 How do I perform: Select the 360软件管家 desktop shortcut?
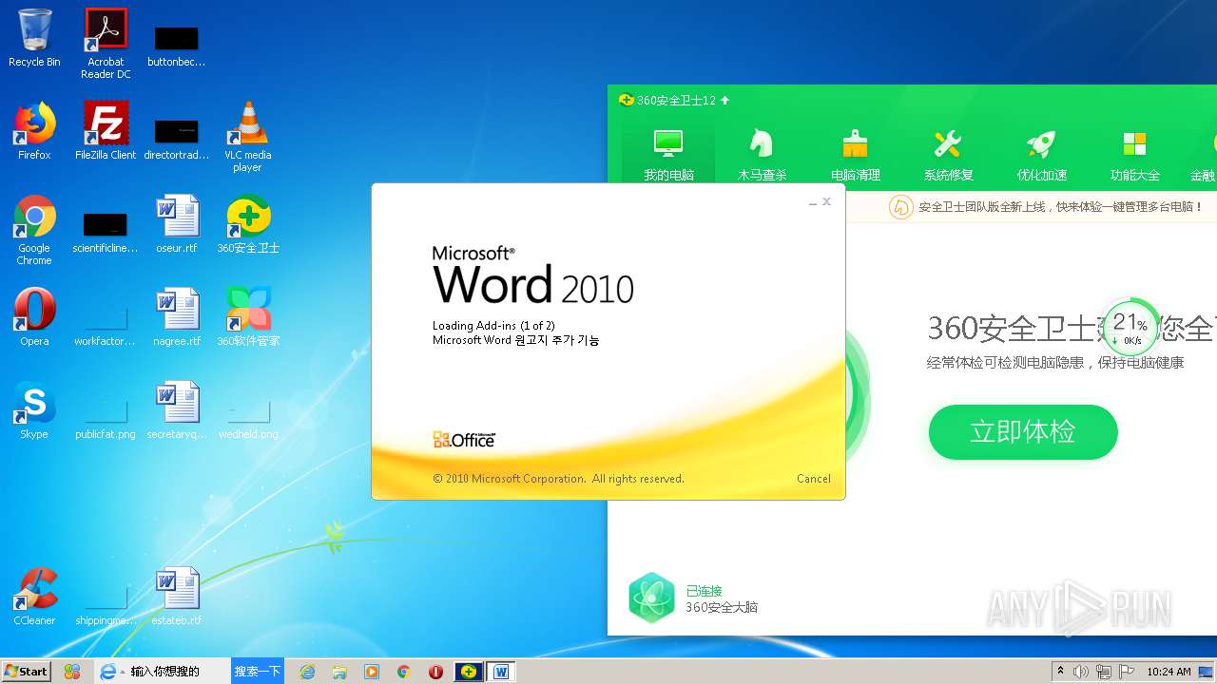248,317
